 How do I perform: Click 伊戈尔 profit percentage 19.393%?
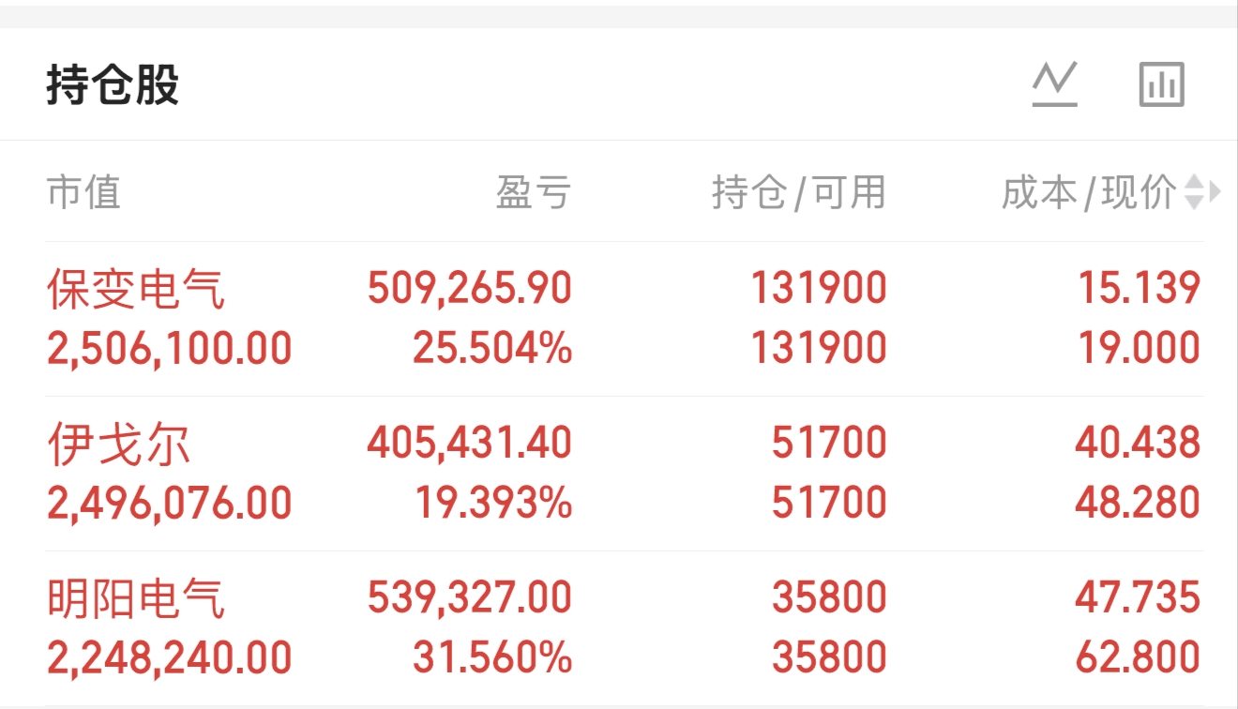tap(493, 504)
